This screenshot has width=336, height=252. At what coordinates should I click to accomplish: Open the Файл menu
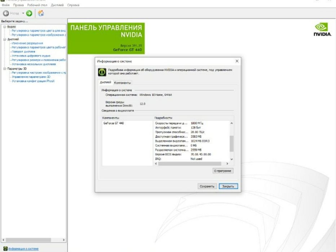pyautogui.click(x=5, y=5)
